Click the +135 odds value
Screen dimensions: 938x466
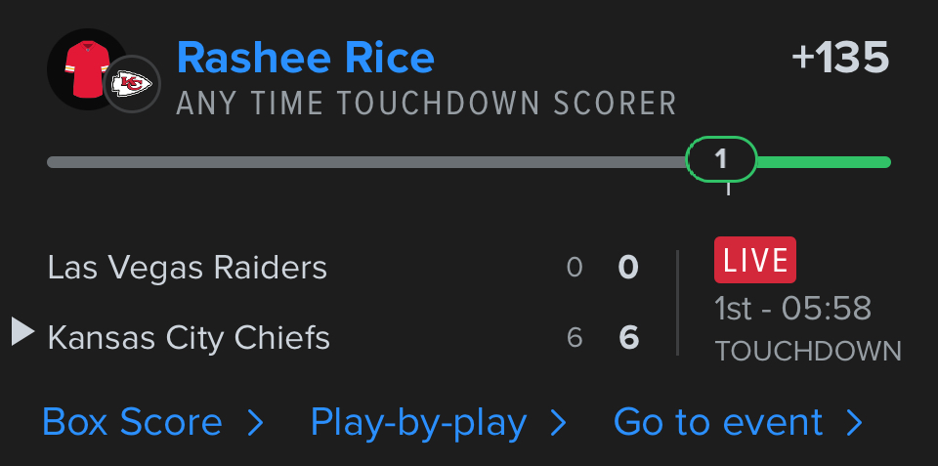coord(839,59)
